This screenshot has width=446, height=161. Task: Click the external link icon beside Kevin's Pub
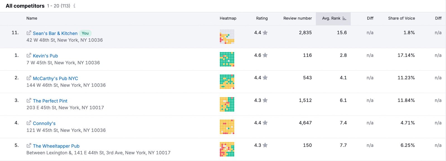29,55
